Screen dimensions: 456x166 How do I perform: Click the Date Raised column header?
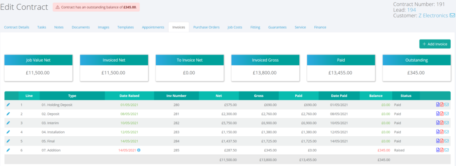point(130,95)
